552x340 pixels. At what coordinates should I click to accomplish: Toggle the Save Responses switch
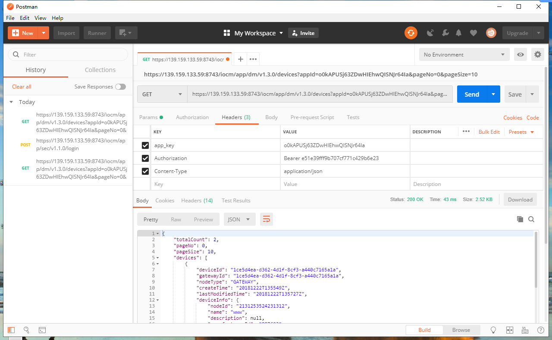[120, 87]
